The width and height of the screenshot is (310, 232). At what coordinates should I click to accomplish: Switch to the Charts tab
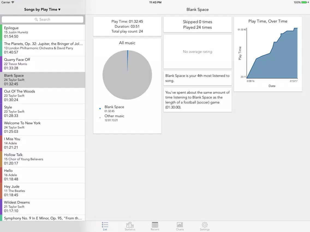[180, 226]
